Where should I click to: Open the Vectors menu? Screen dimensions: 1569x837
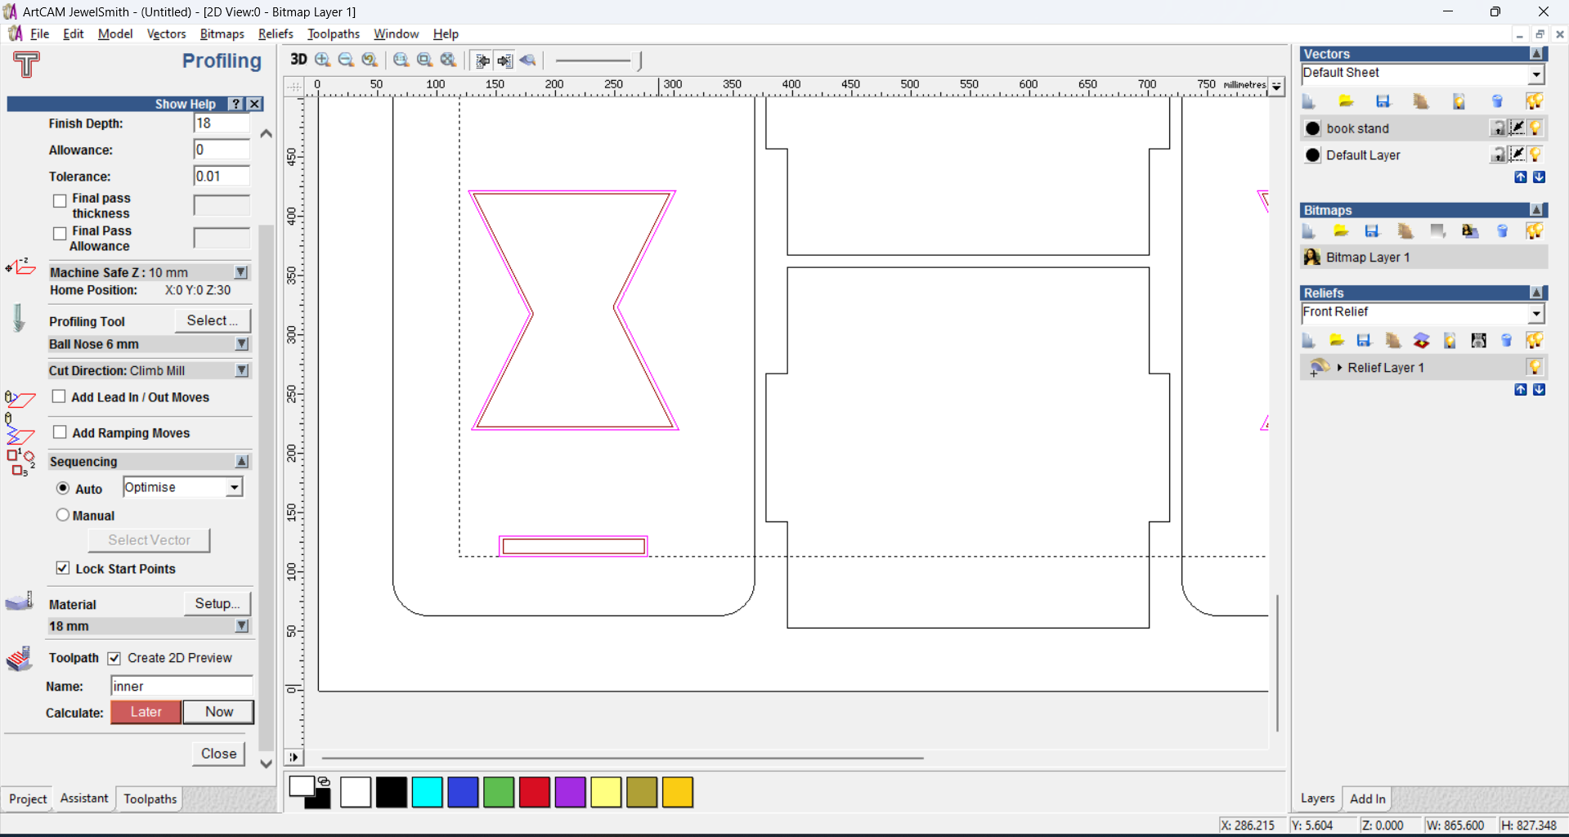(166, 34)
